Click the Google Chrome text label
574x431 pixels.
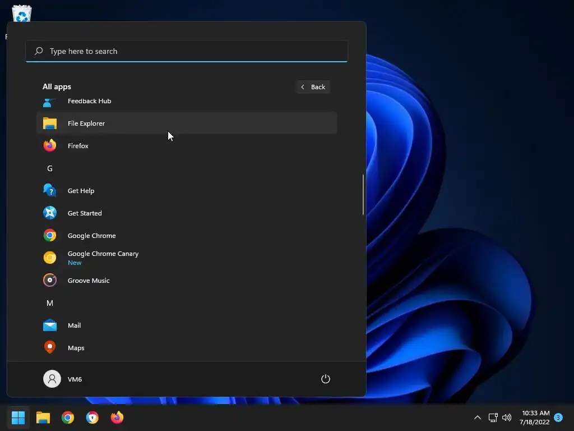click(x=91, y=235)
